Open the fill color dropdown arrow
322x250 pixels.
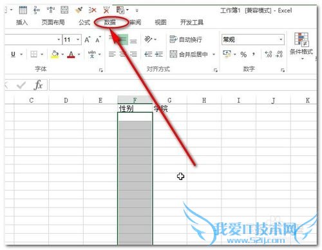pos(62,54)
